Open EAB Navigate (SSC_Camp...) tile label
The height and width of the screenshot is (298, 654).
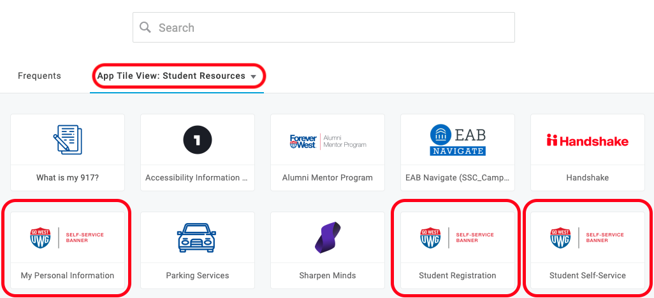click(x=458, y=178)
